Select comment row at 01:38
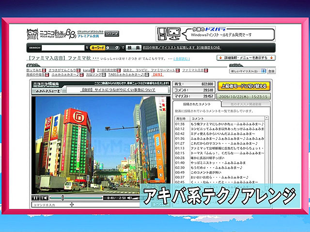This screenshot has width=310, height=232. tap(219, 124)
